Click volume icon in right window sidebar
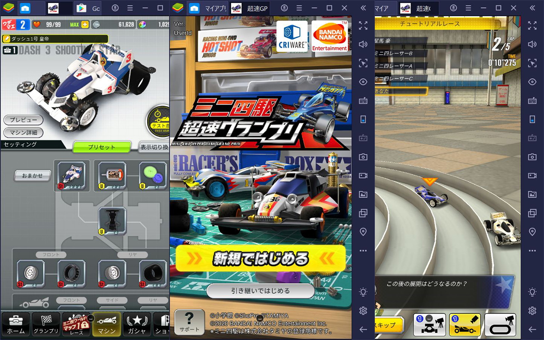The height and width of the screenshot is (340, 544). [532, 44]
